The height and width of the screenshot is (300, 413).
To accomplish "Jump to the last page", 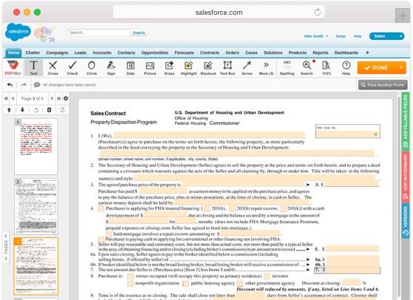I will click(x=59, y=98).
